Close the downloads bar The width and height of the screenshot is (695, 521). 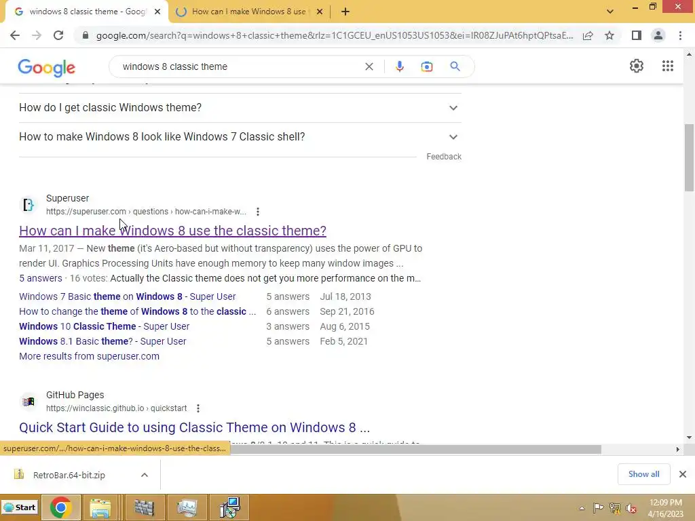tap(683, 474)
